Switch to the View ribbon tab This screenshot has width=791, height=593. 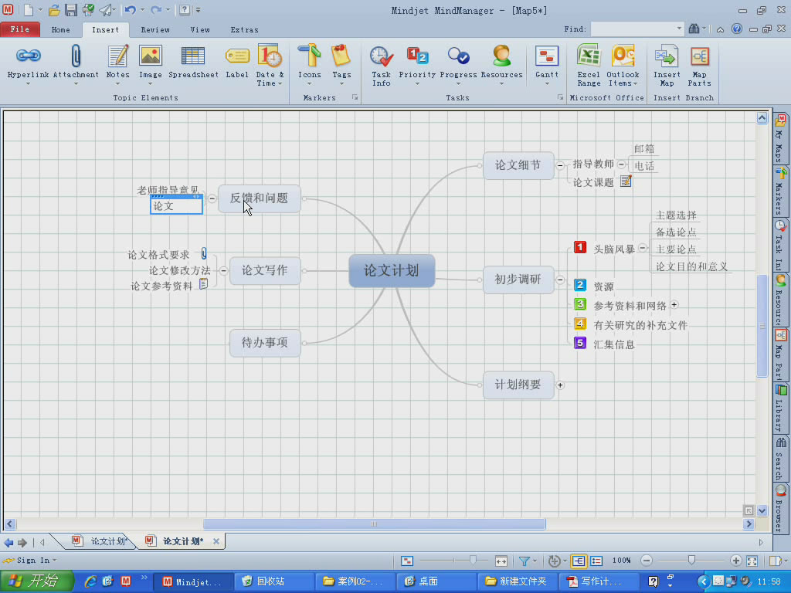200,30
